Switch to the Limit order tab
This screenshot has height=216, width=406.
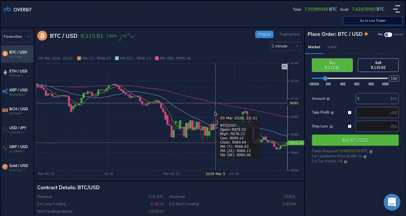(x=332, y=47)
